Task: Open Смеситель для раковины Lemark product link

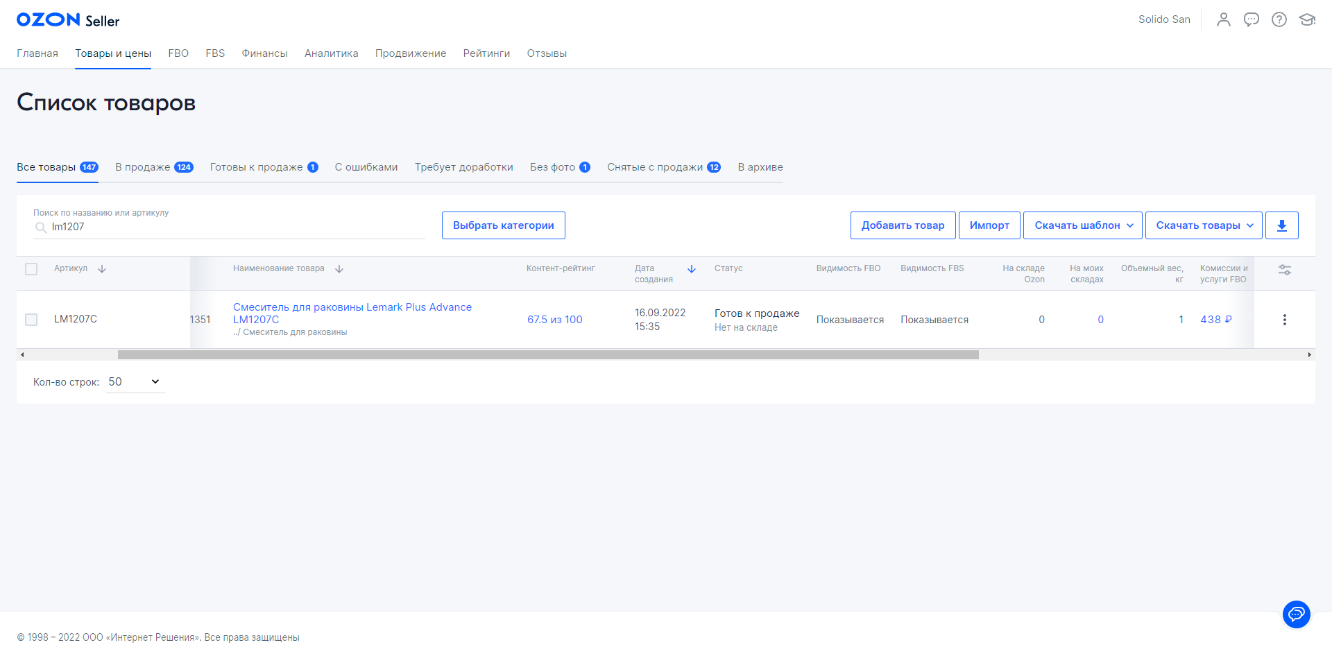Action: (x=352, y=313)
